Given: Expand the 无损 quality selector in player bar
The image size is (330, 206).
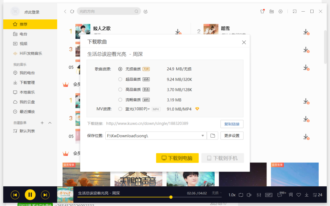Looking at the screenshot, I should (217, 193).
